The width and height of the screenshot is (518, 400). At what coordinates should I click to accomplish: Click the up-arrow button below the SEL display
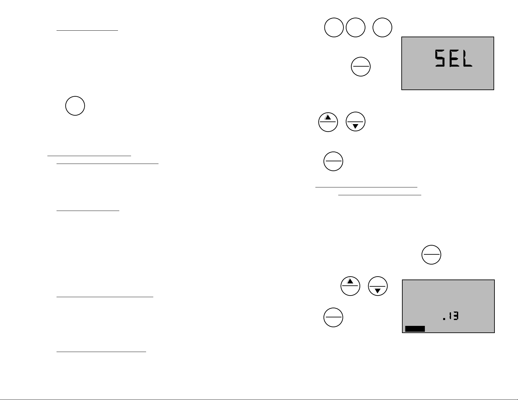pyautogui.click(x=328, y=122)
